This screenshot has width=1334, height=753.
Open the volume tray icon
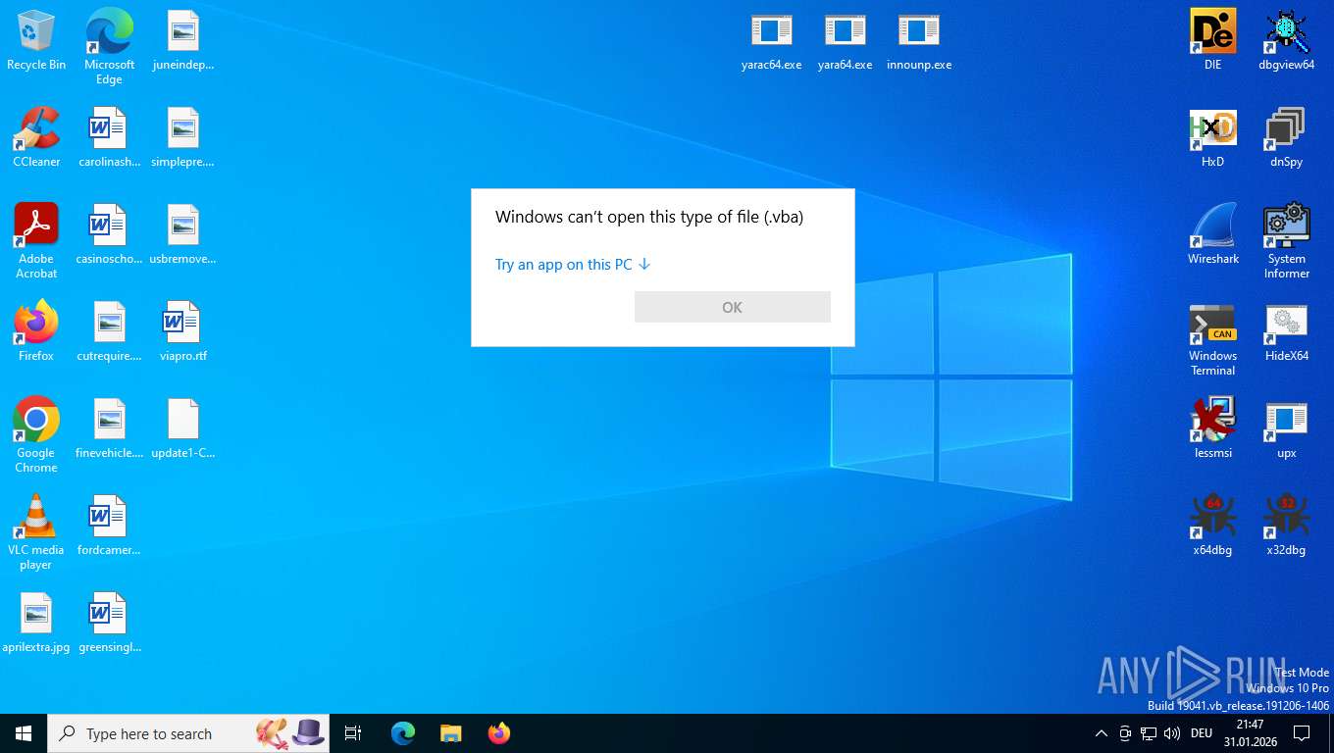coord(1171,733)
